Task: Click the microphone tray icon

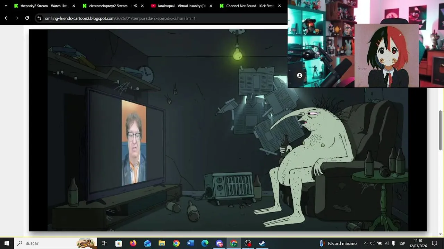Action: 393,243
